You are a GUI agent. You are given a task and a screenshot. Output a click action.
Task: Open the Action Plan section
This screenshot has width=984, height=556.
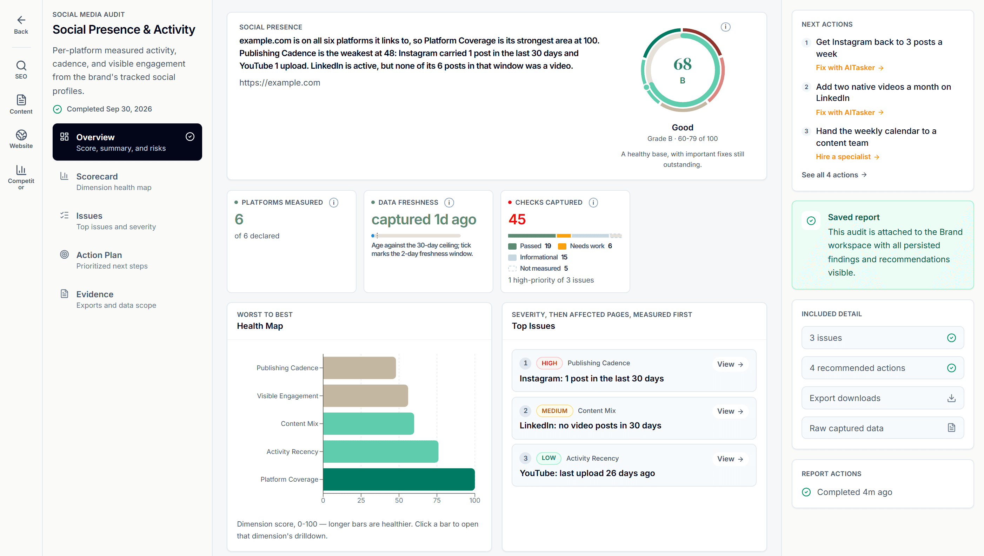[127, 260]
